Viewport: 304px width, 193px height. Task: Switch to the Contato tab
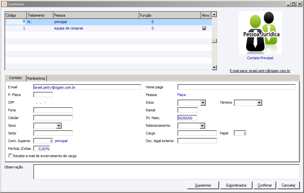(x=15, y=78)
